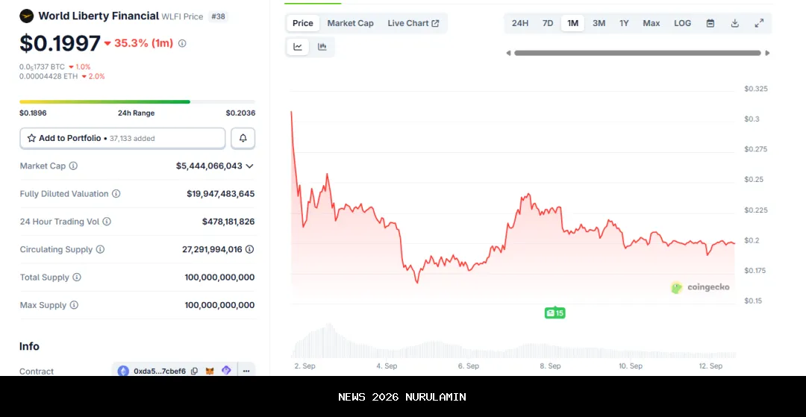Select the Price tab
Viewport: 806px width, 417px height.
[x=303, y=23]
